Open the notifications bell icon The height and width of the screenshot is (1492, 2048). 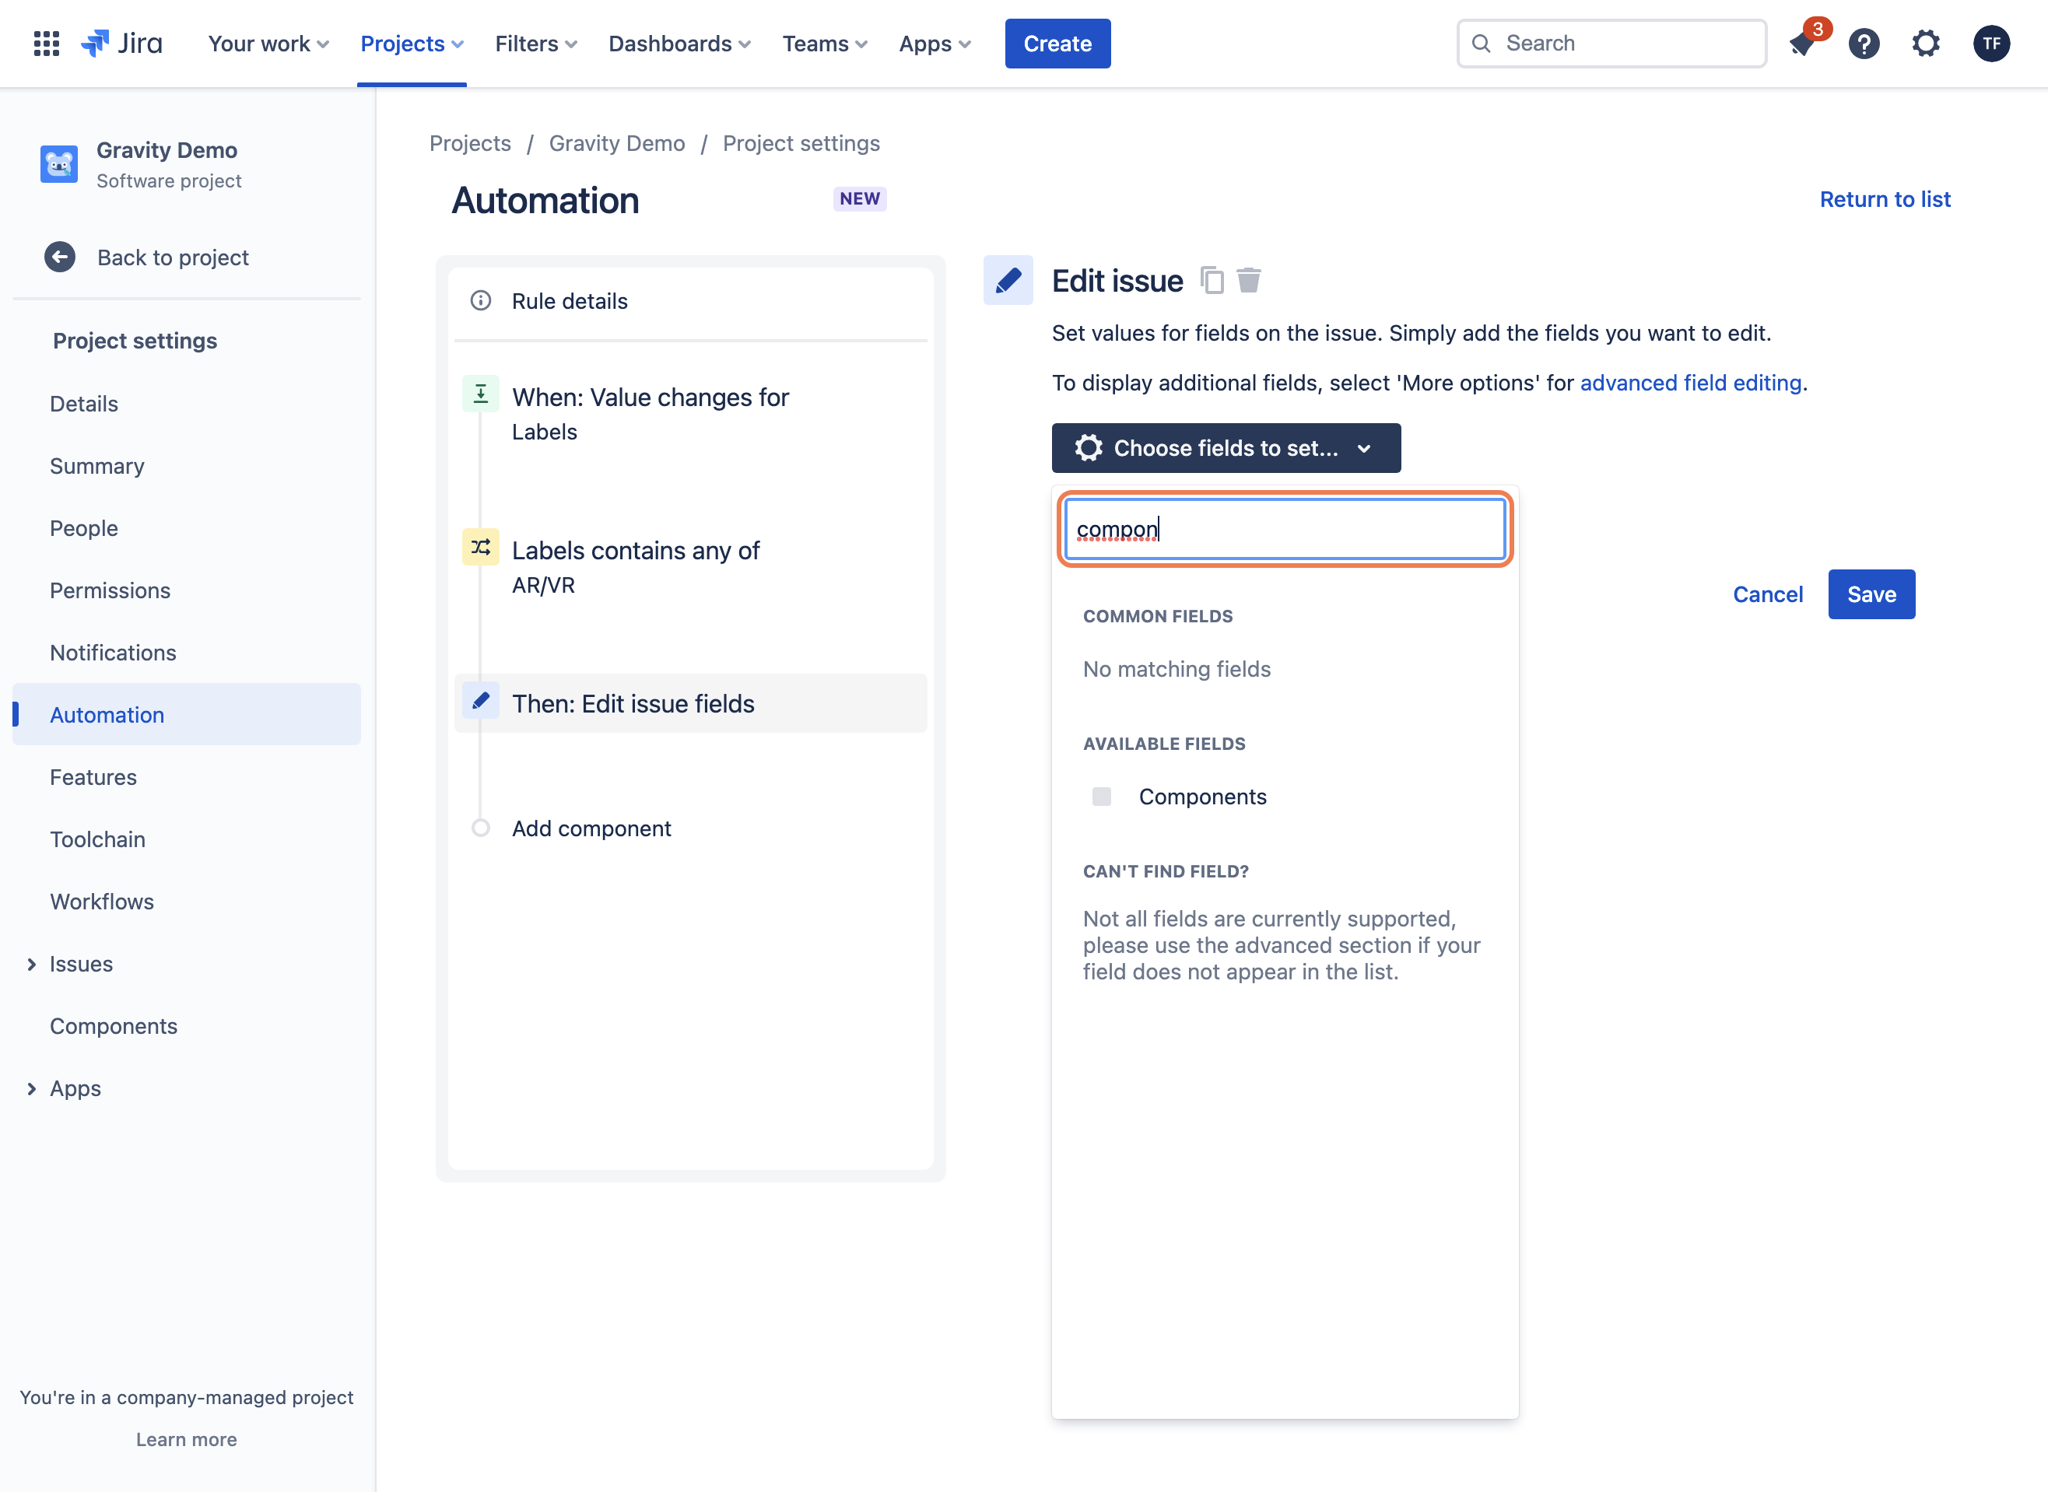pos(1802,44)
